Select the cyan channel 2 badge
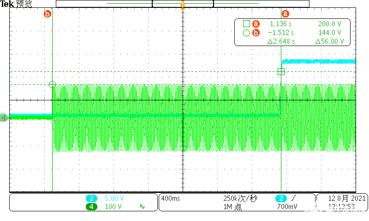 pos(91,198)
